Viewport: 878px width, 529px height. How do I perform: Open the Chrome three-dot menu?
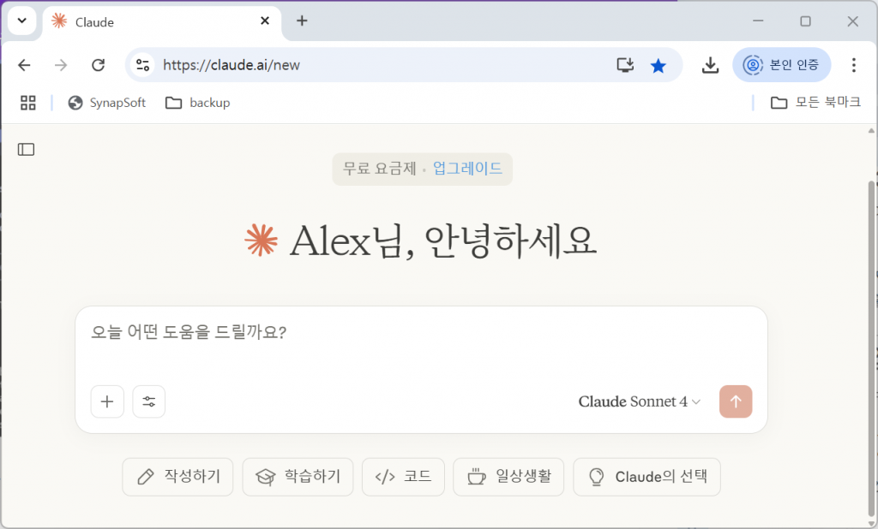tap(853, 65)
